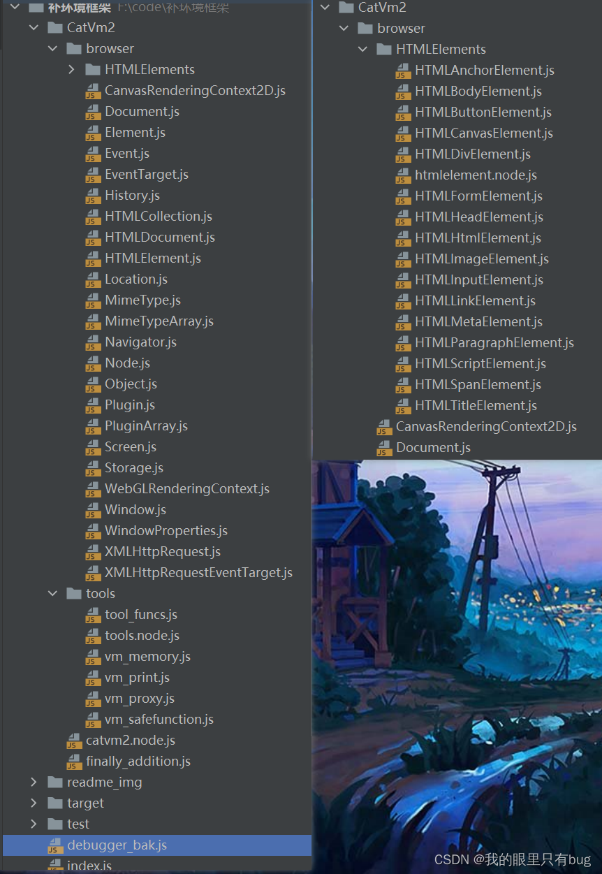Open WindowProperties.js file

pos(166,531)
